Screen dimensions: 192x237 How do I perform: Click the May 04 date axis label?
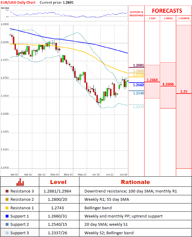point(55,175)
